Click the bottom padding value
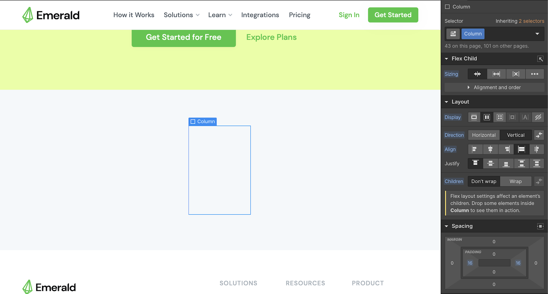 pyautogui.click(x=494, y=272)
